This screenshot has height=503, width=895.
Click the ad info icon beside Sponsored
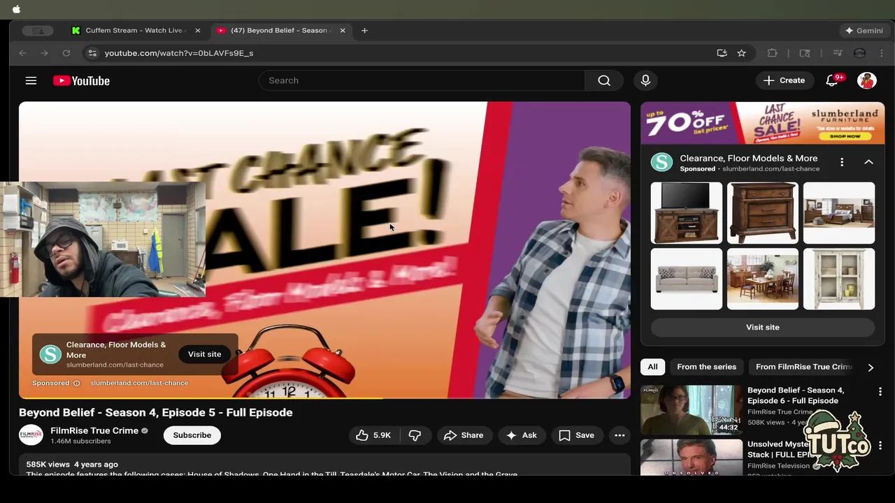[77, 383]
